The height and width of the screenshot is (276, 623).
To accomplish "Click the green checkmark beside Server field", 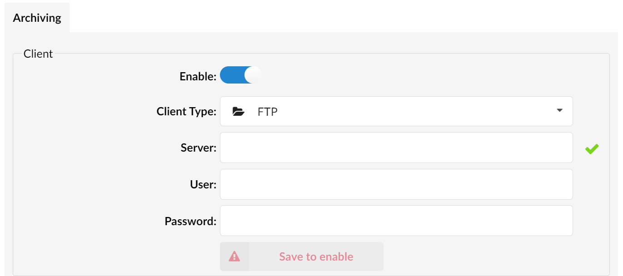I will [x=592, y=148].
